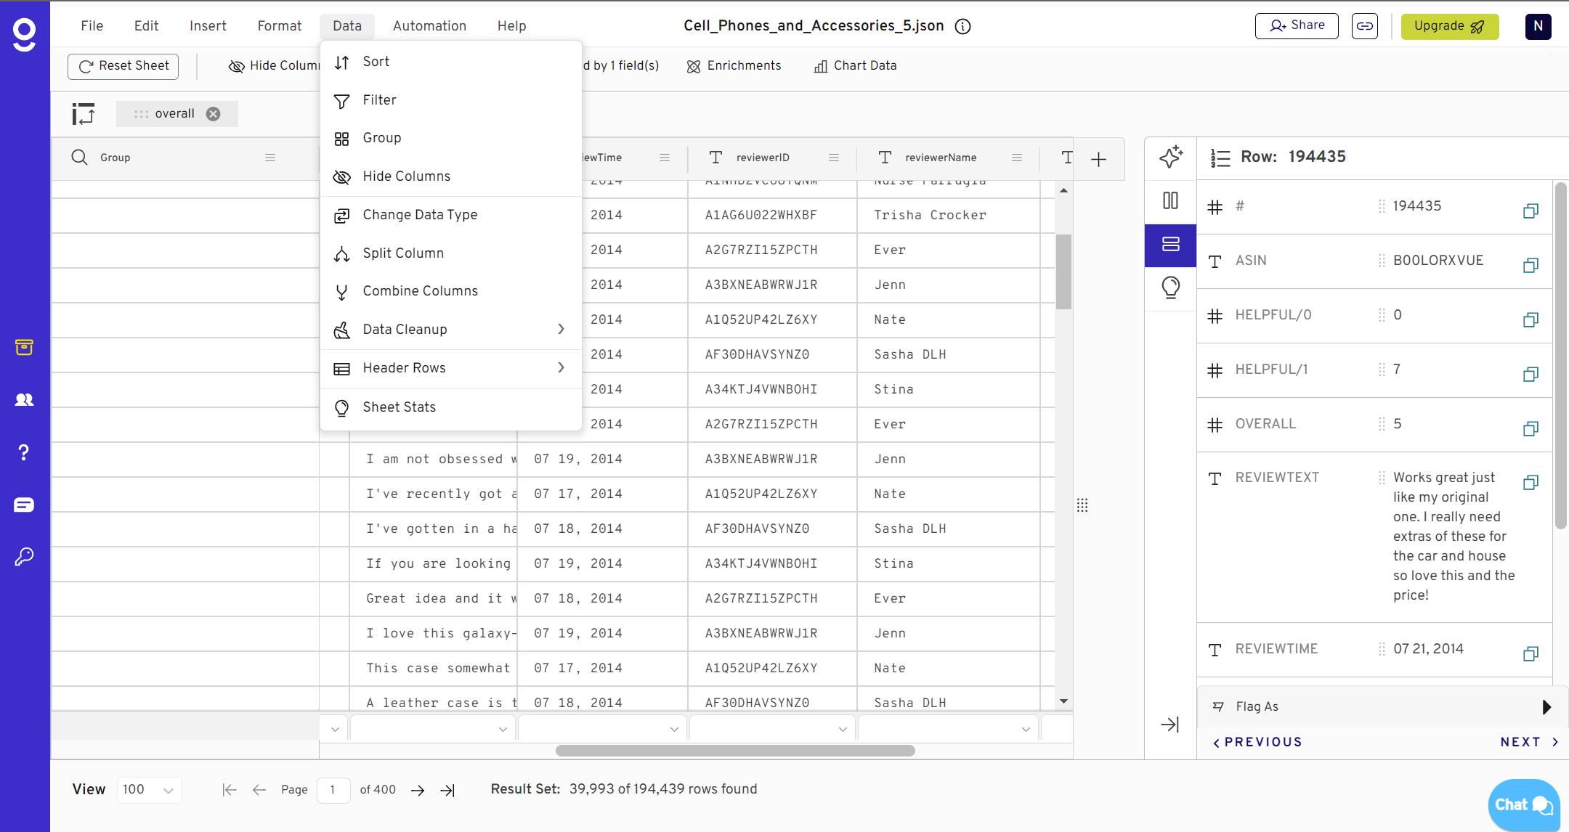Expand the Header Rows submenu arrow
1569x832 pixels.
point(561,368)
